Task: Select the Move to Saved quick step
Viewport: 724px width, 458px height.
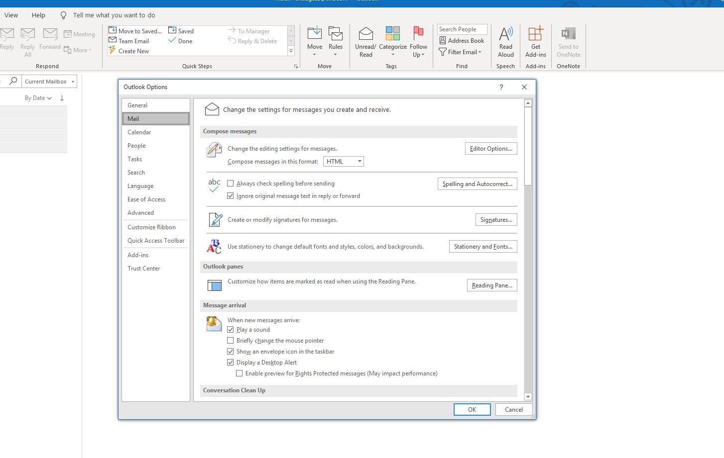Action: (x=135, y=31)
